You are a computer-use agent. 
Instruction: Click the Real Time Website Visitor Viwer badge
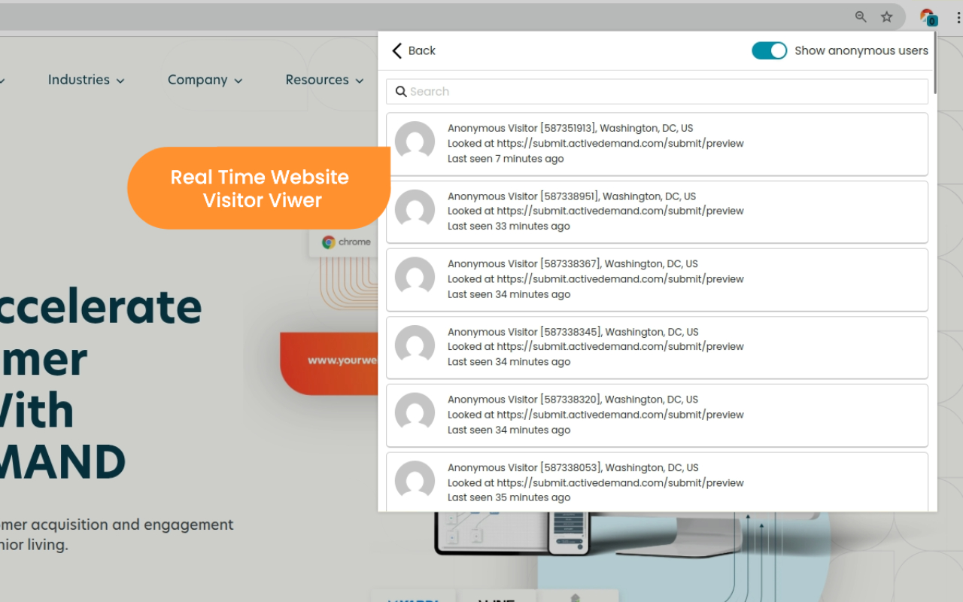[x=260, y=188]
